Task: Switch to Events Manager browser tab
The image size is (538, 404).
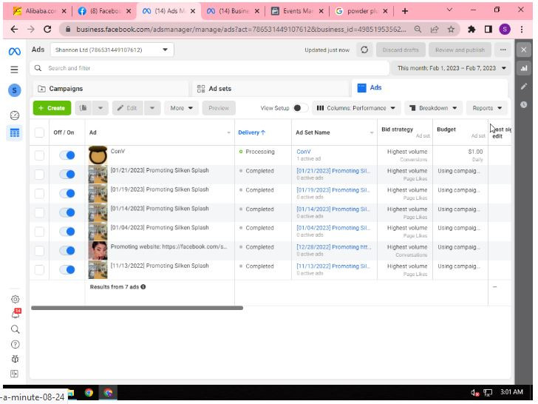Action: point(297,11)
